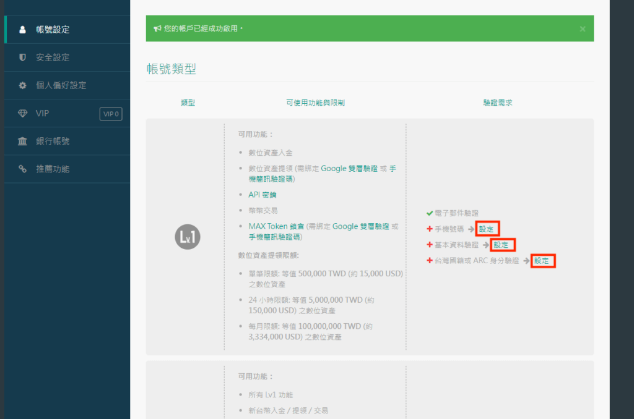
Task: Click the VIP diamond icon
Action: pyautogui.click(x=23, y=114)
